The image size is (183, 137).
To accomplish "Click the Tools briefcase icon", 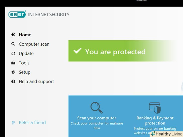I will tap(13, 63).
